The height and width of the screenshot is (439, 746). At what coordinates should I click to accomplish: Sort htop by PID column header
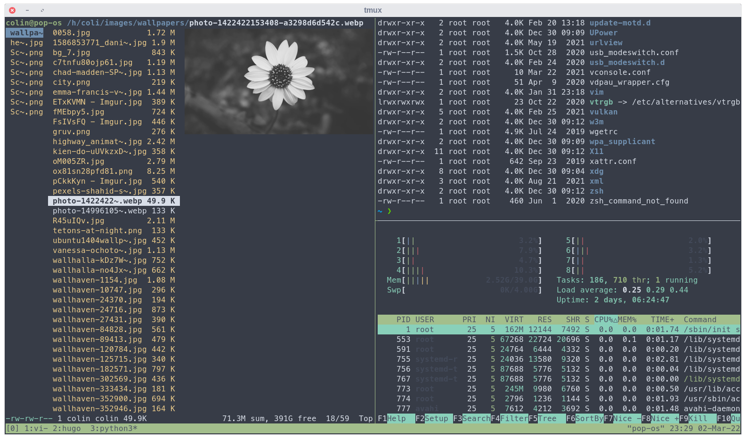[x=403, y=320]
